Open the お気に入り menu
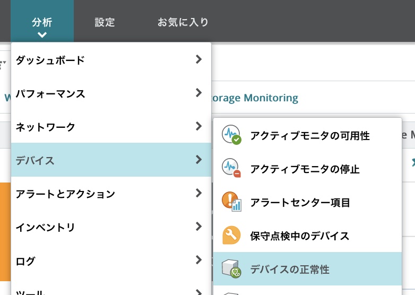Viewport: 415px width, 295px height. click(x=183, y=22)
